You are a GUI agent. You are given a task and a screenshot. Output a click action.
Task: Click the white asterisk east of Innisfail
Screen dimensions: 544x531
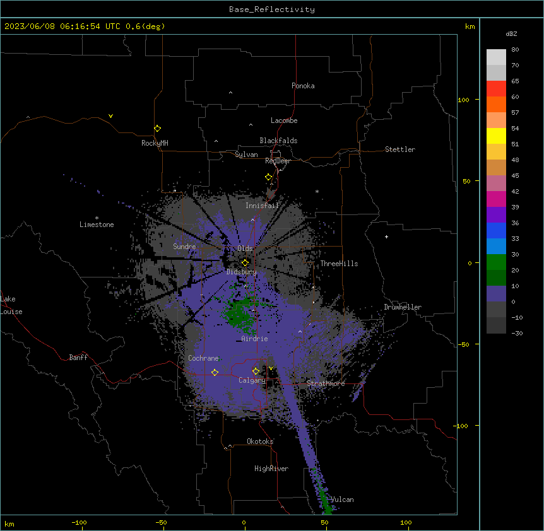[317, 191]
